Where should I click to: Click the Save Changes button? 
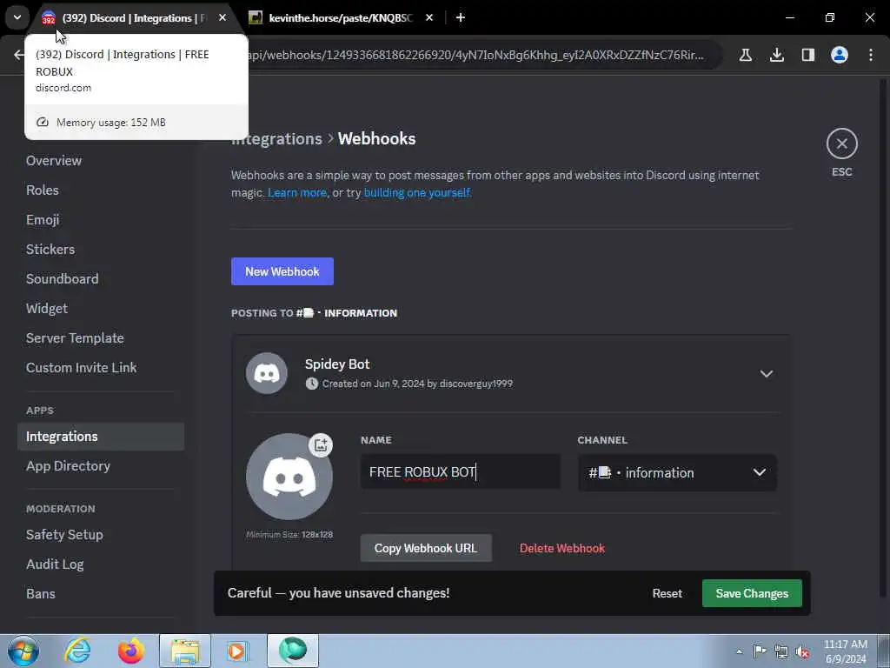(752, 593)
